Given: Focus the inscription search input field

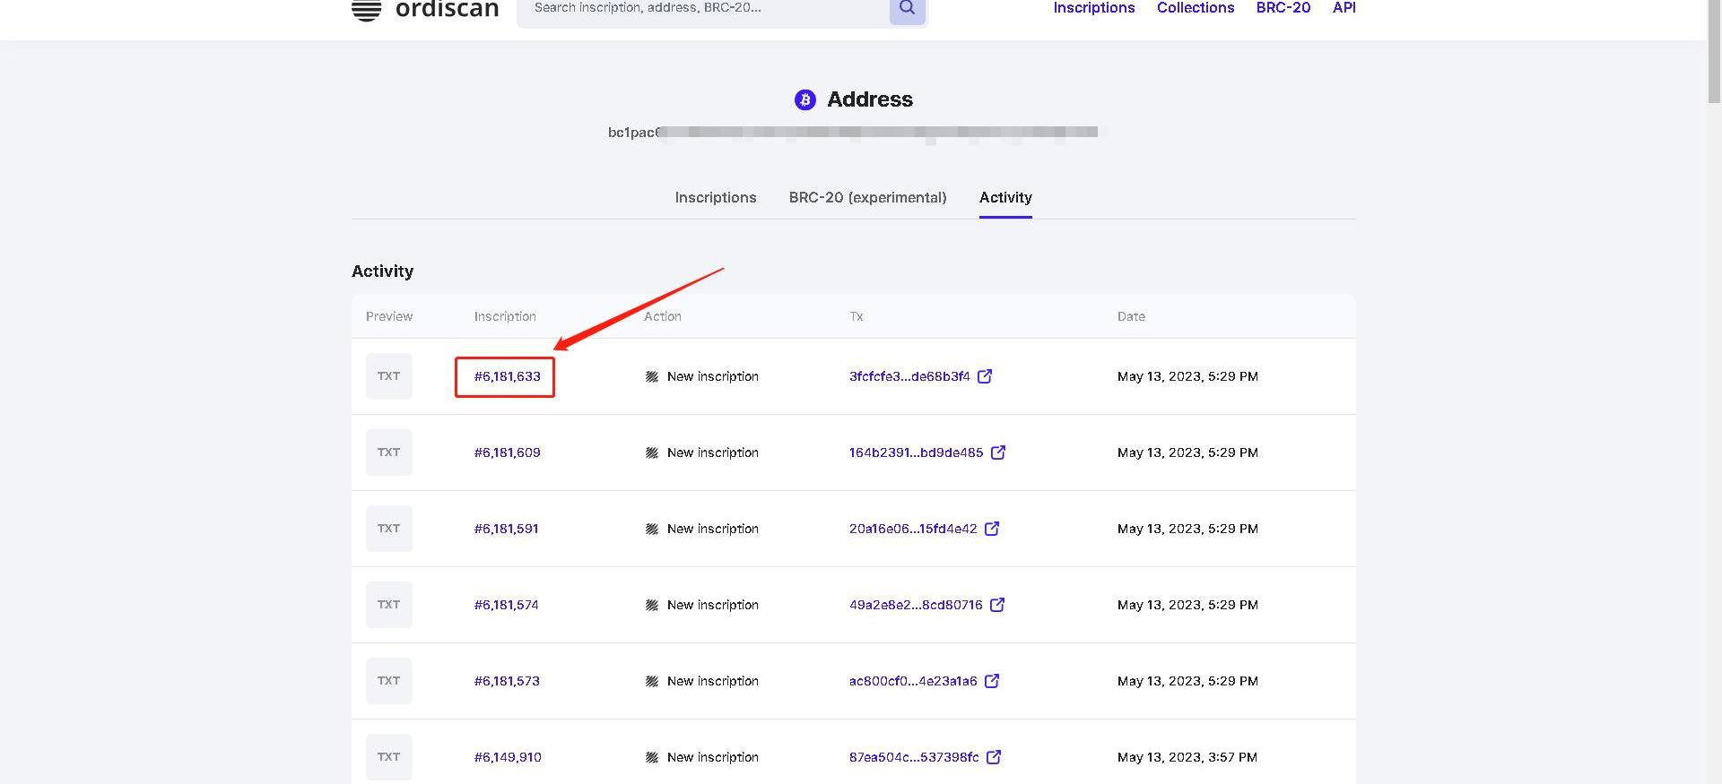Looking at the screenshot, I should click(x=700, y=8).
